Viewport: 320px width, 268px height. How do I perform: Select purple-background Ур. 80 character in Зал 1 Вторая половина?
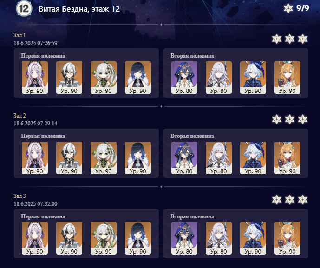pos(184,78)
